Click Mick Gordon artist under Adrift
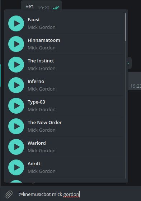 pos(42,171)
